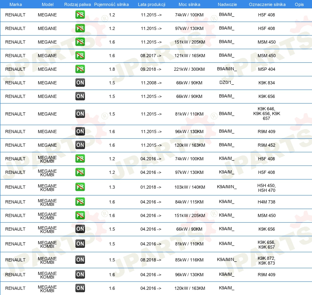Select engine code K9K 834
312x295 pixels.
267,83
